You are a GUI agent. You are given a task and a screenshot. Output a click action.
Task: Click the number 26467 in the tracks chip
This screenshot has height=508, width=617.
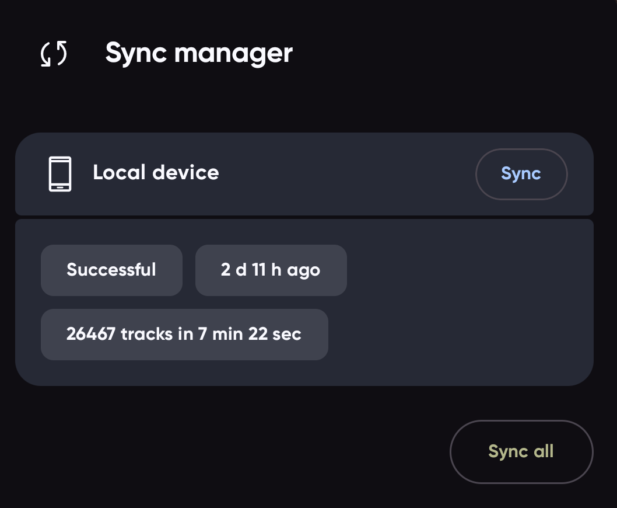(90, 334)
